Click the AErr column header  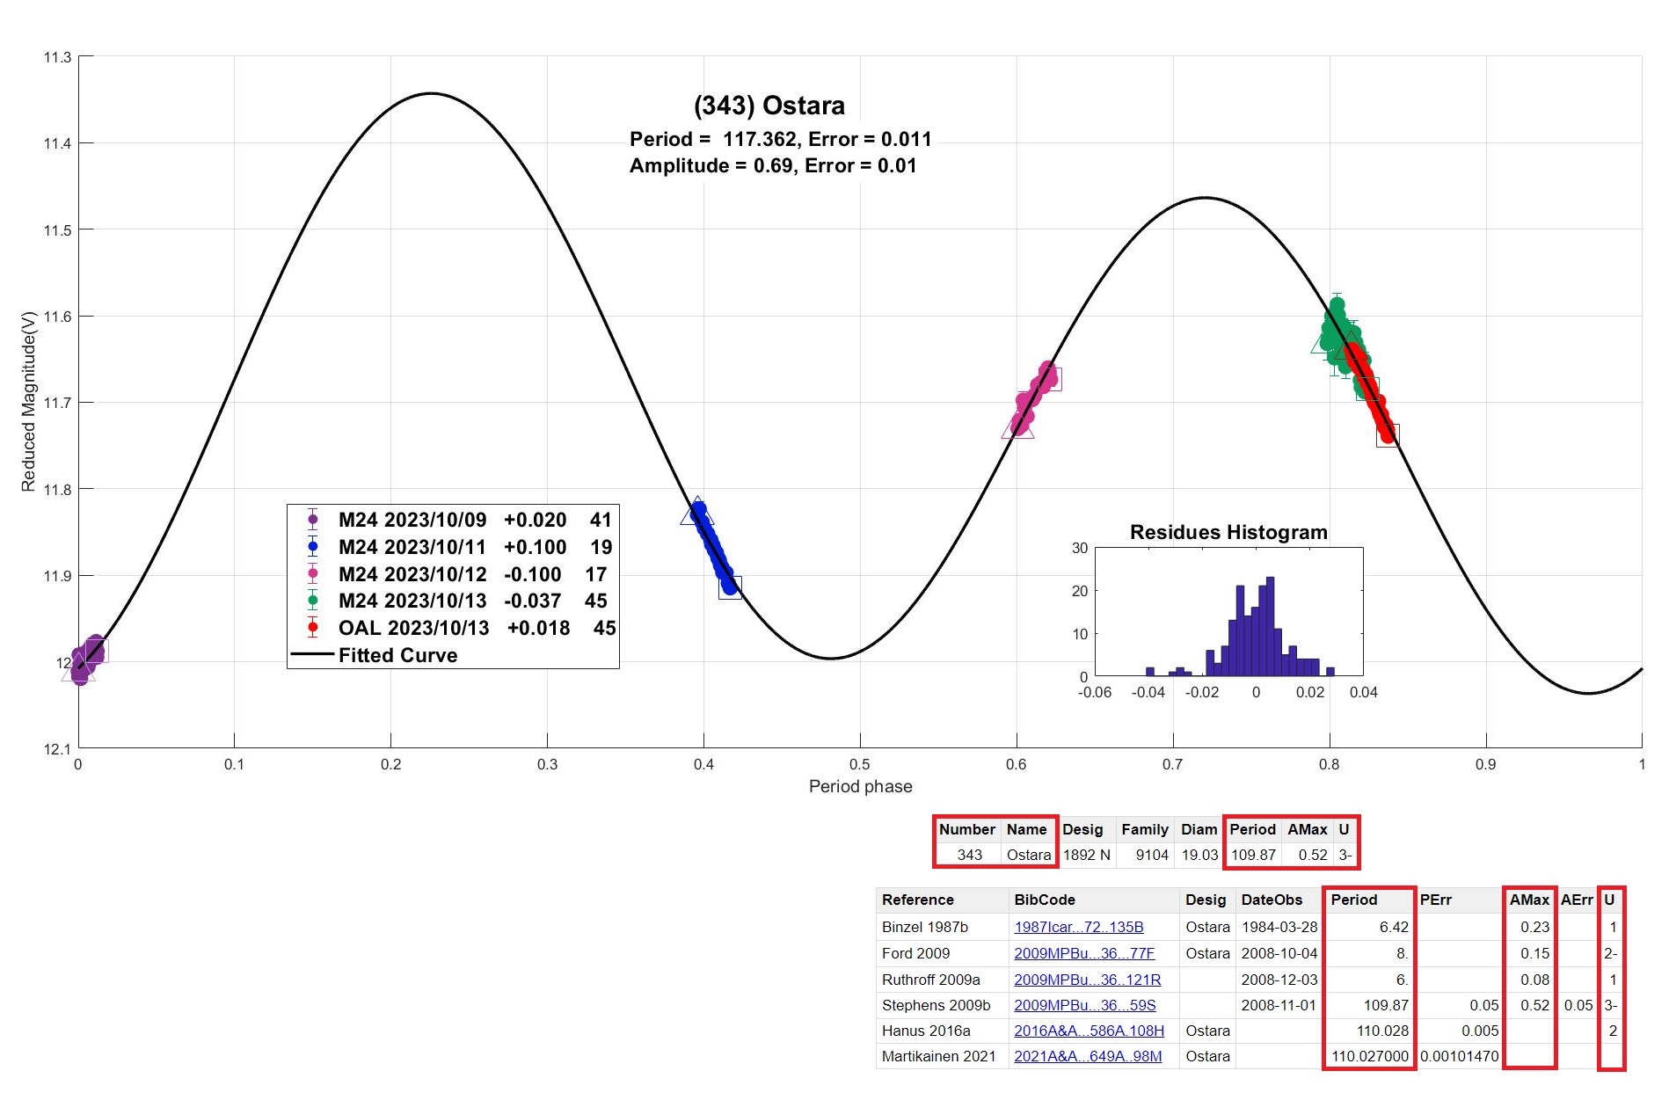click(1577, 900)
